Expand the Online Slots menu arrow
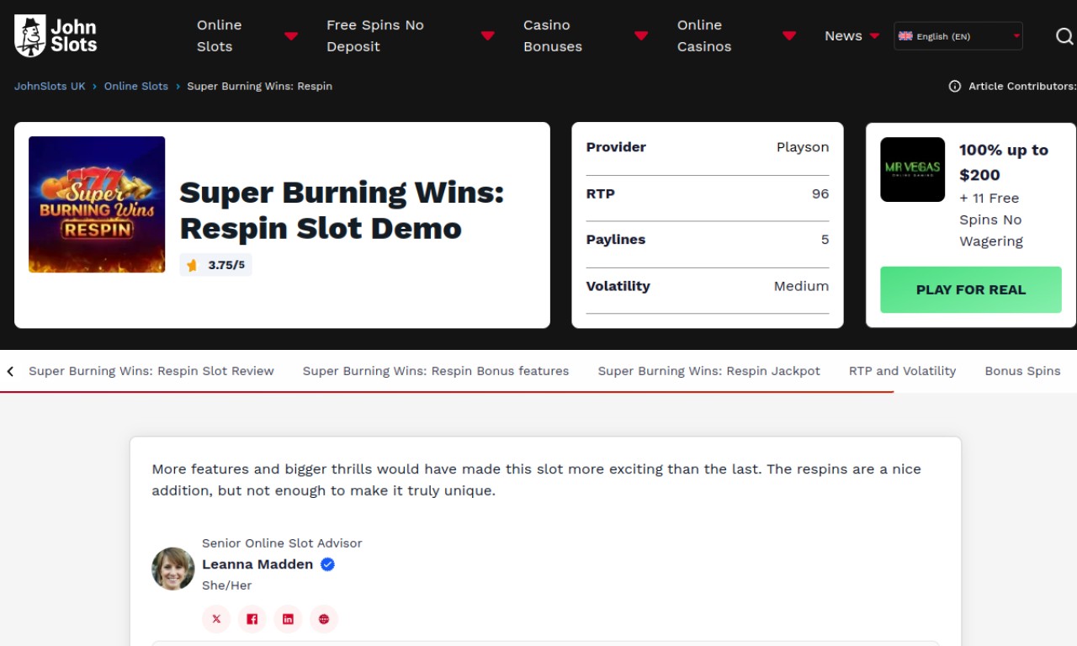Image resolution: width=1077 pixels, height=646 pixels. (291, 36)
